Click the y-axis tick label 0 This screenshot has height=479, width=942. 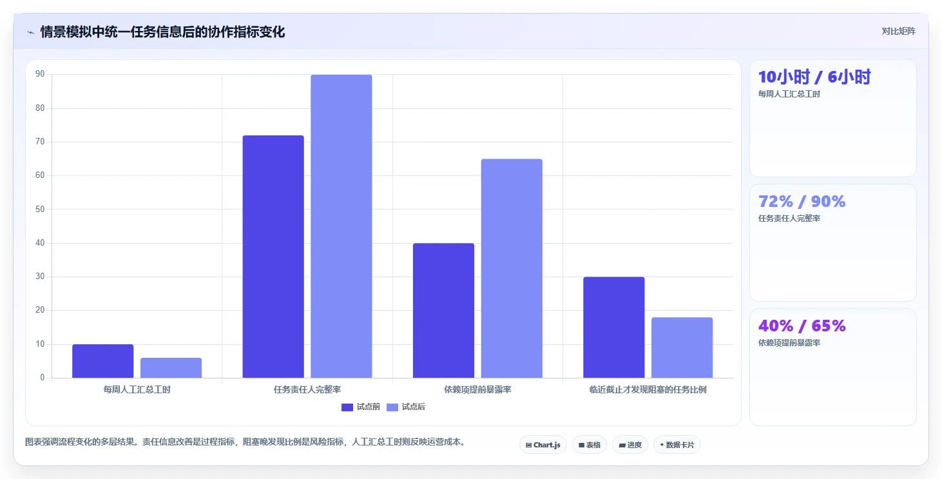coord(43,378)
